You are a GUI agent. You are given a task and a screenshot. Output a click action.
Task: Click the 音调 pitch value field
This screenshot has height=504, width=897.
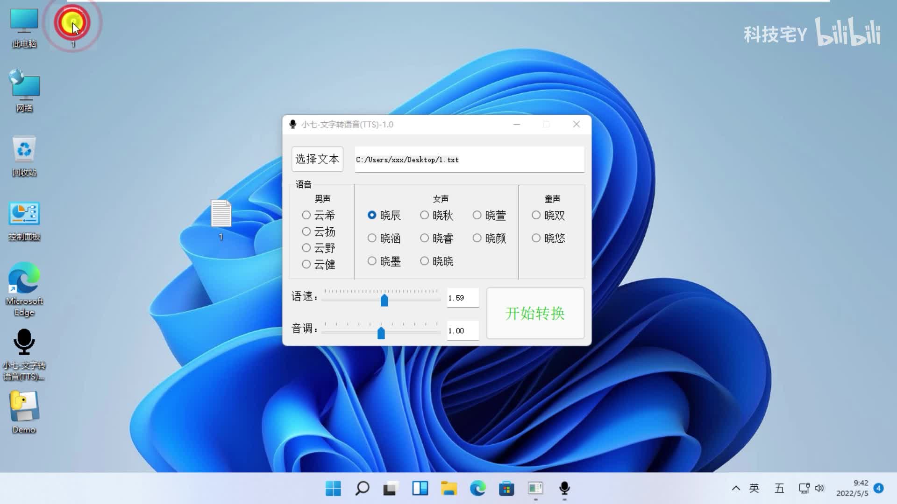click(x=463, y=331)
